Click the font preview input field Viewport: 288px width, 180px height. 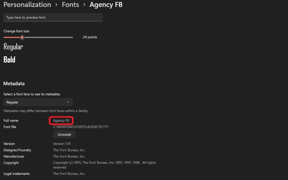[x=53, y=17]
